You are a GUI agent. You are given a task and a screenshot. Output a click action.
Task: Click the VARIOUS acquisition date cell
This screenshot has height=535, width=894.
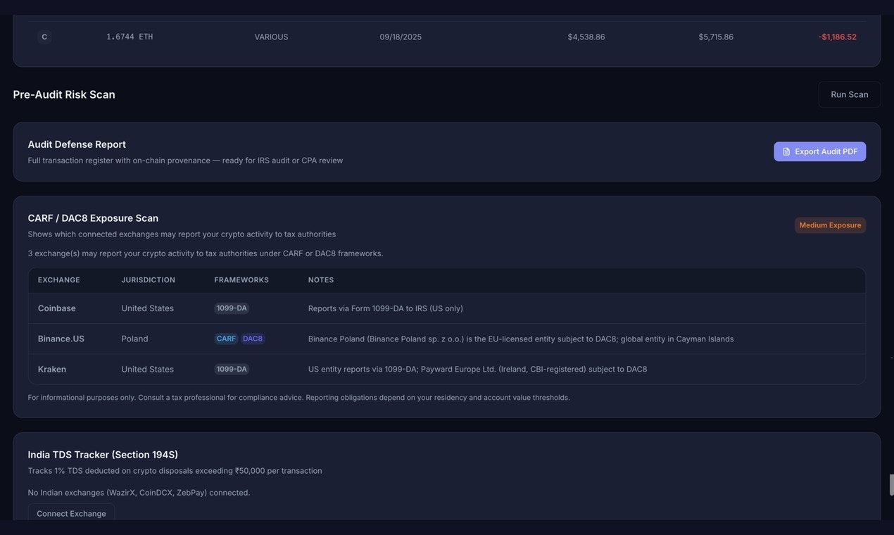pos(271,37)
